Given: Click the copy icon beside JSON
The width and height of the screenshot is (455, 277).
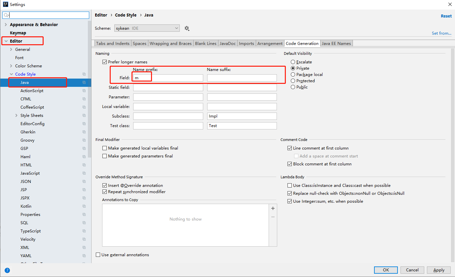Looking at the screenshot, I should pyautogui.click(x=84, y=182).
